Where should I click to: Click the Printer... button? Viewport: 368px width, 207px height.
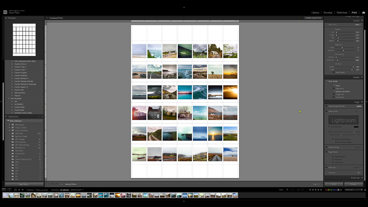[353, 184]
